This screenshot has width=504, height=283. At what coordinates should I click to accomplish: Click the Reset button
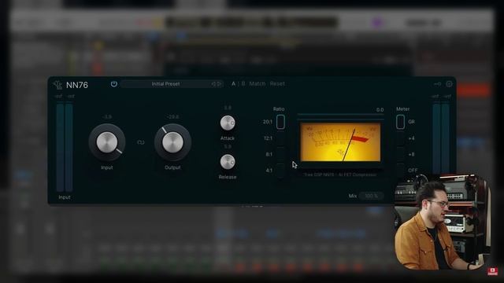coord(277,84)
